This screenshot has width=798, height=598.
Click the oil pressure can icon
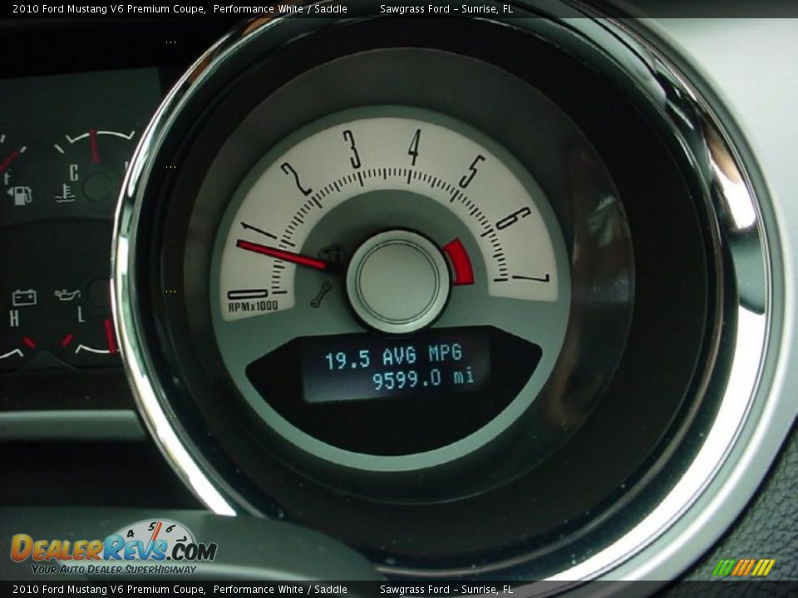coord(67,294)
